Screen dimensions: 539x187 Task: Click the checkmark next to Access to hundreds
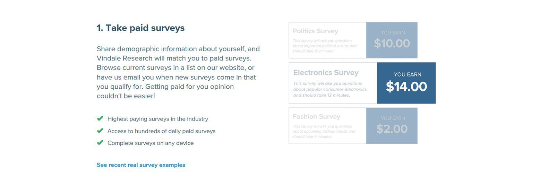[100, 131]
